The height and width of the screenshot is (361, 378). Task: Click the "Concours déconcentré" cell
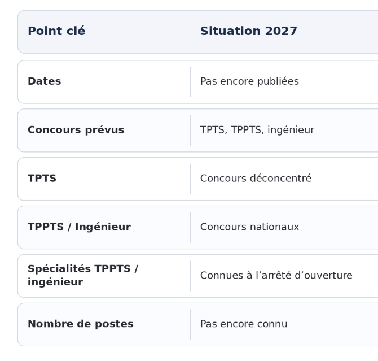pyautogui.click(x=256, y=179)
